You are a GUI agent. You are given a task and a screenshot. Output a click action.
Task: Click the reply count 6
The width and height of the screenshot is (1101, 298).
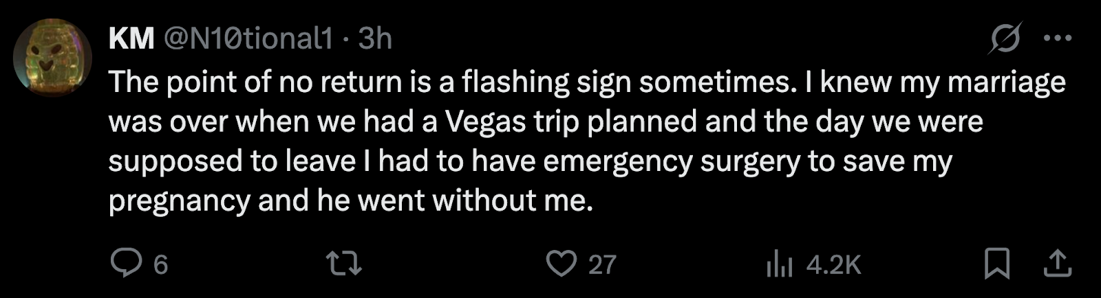(x=160, y=264)
